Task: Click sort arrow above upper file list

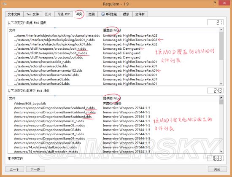Action: click(x=55, y=28)
